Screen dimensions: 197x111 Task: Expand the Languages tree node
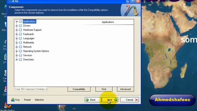point(17,38)
